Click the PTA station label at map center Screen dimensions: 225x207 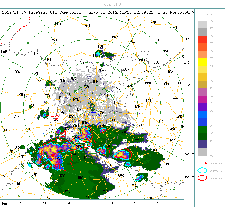(x=91, y=99)
